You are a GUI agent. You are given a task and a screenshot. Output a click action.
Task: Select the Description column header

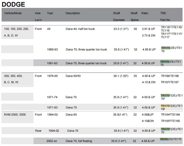(73, 13)
